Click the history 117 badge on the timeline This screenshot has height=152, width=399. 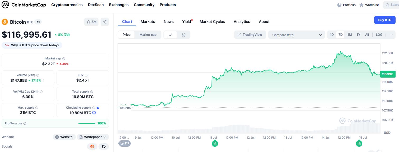[x=125, y=143]
